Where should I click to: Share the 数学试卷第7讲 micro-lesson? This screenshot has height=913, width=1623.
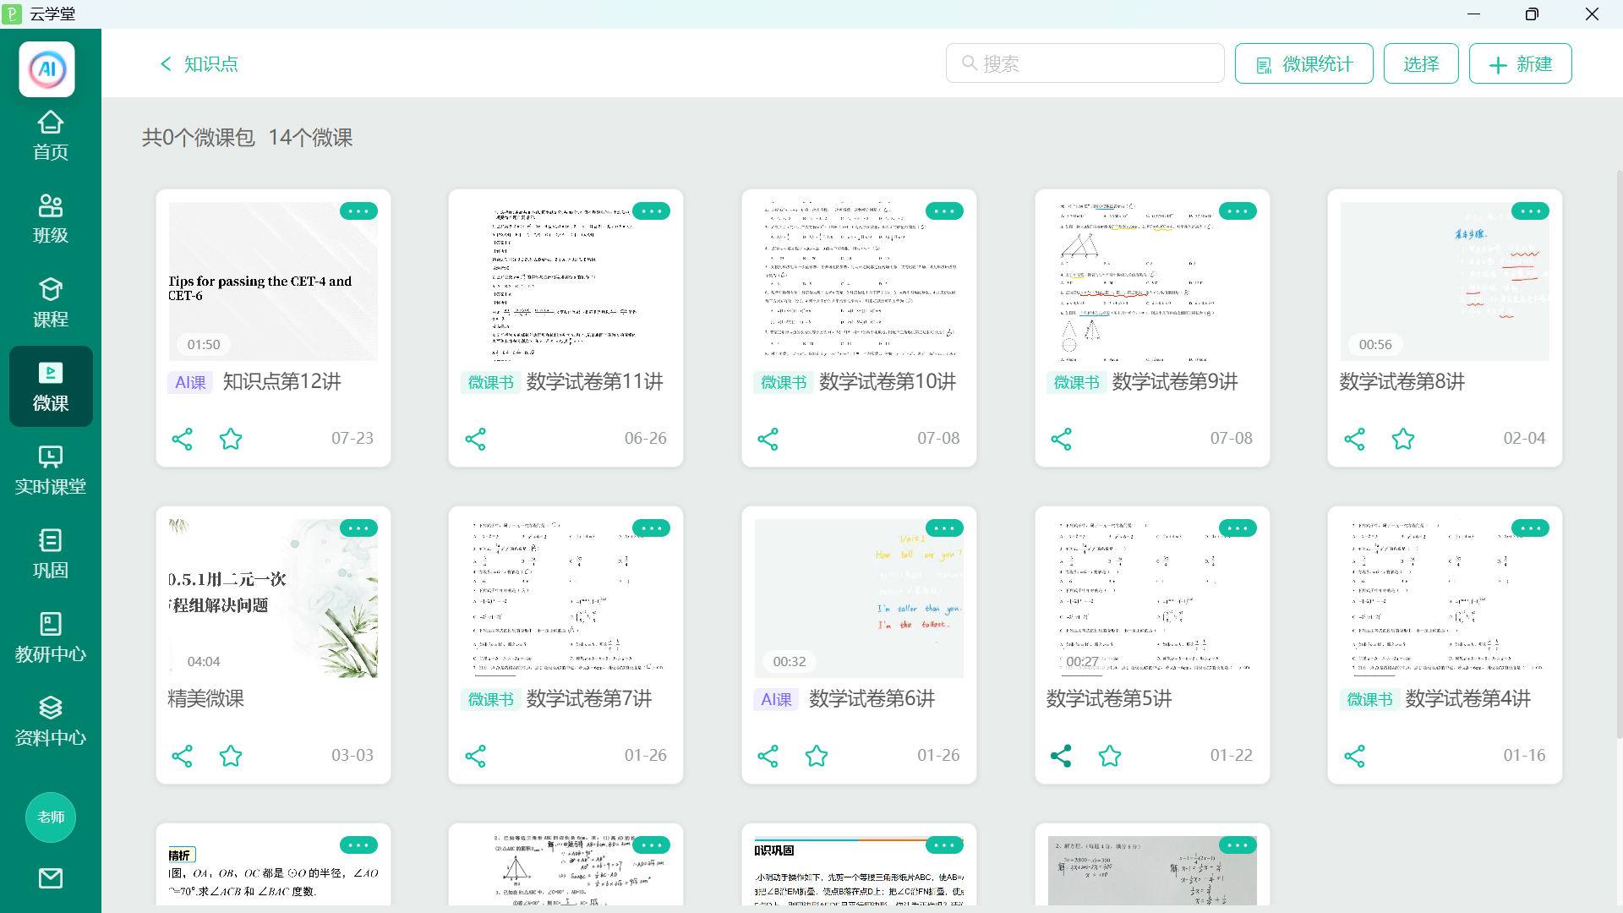click(x=476, y=756)
